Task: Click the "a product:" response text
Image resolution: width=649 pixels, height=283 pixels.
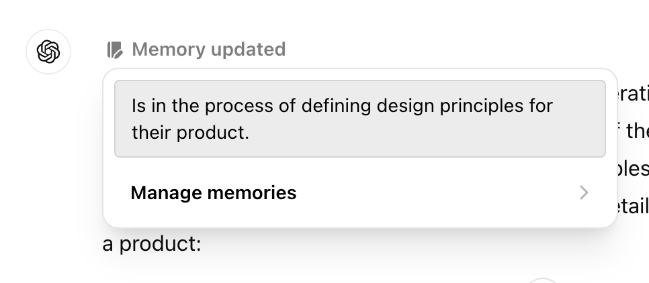Action: (x=152, y=244)
